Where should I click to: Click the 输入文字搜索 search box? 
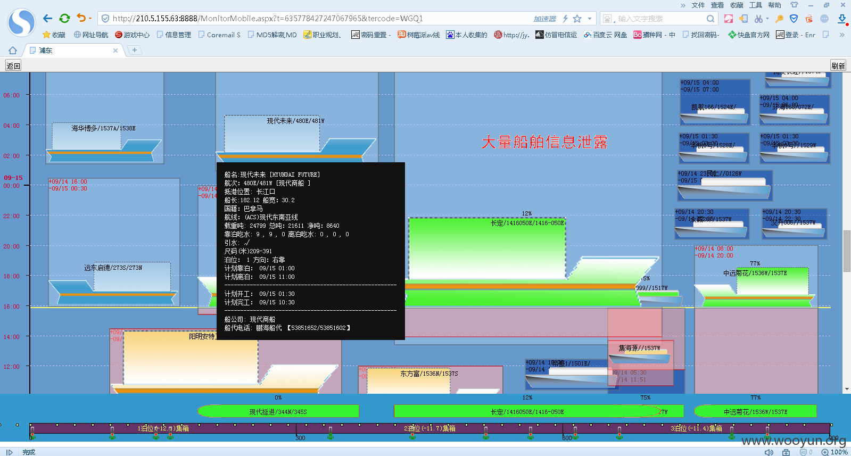click(x=660, y=19)
